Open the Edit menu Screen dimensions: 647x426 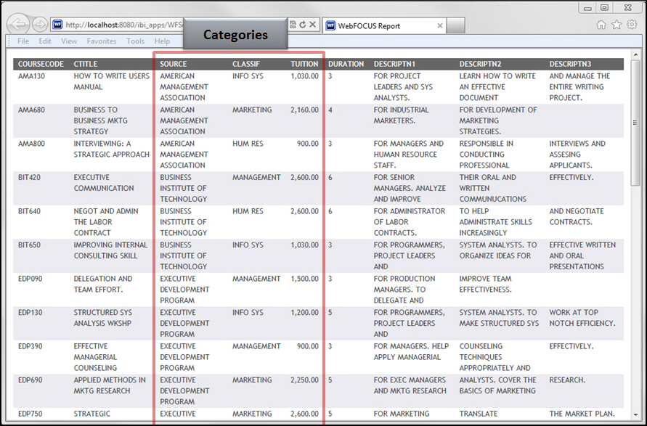[x=45, y=41]
